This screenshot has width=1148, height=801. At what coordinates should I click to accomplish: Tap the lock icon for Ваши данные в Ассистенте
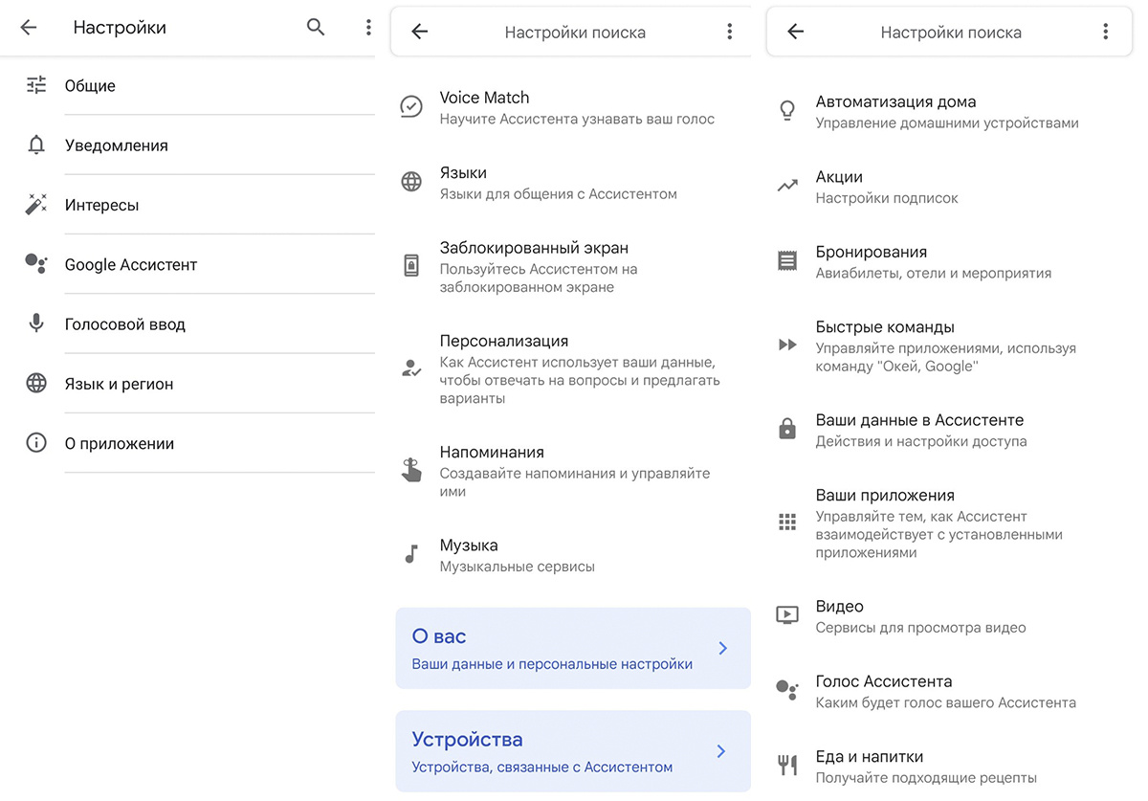coord(787,430)
